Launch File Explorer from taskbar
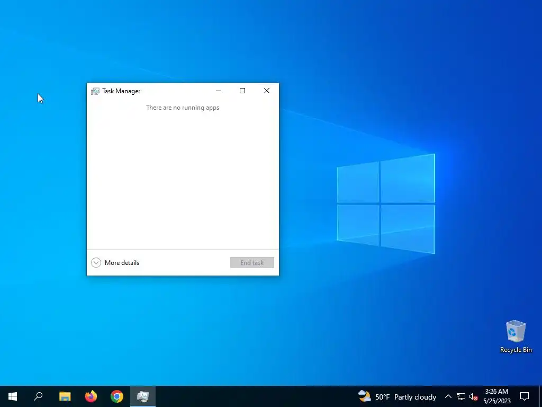Viewport: 542px width, 407px height. pyautogui.click(x=65, y=396)
